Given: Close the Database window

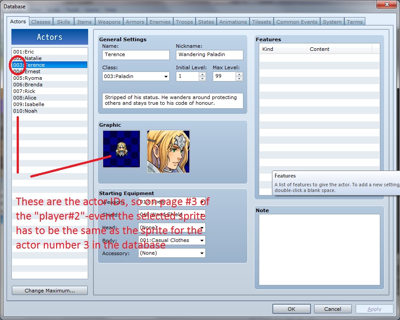Looking at the screenshot, I should (x=387, y=6).
